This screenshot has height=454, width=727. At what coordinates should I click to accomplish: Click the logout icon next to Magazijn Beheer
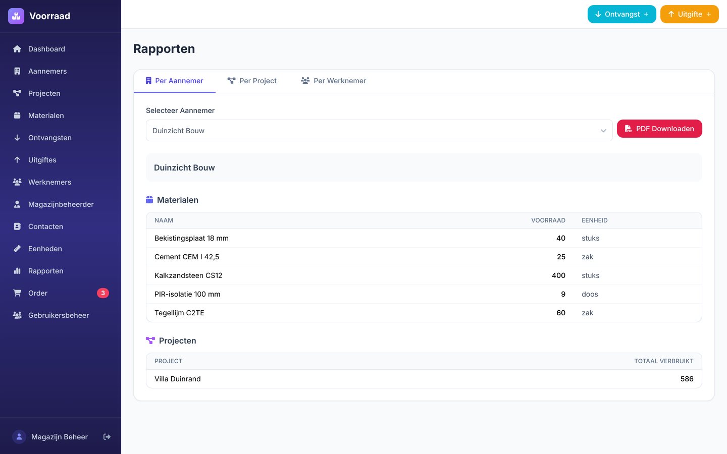(107, 437)
